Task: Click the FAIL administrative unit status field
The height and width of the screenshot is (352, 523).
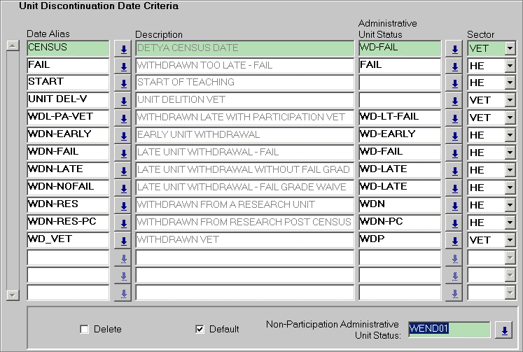Action: [x=399, y=65]
